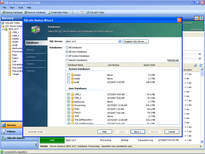Image resolution: width=205 pixels, height=154 pixels.
Task: Click the connected status icon in the status bar
Action: pyautogui.click(x=2, y=152)
